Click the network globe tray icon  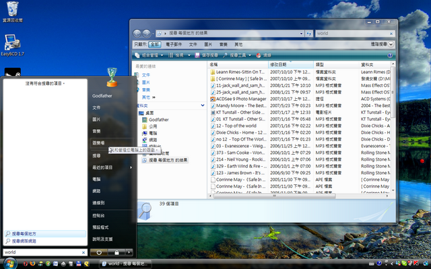click(x=426, y=264)
